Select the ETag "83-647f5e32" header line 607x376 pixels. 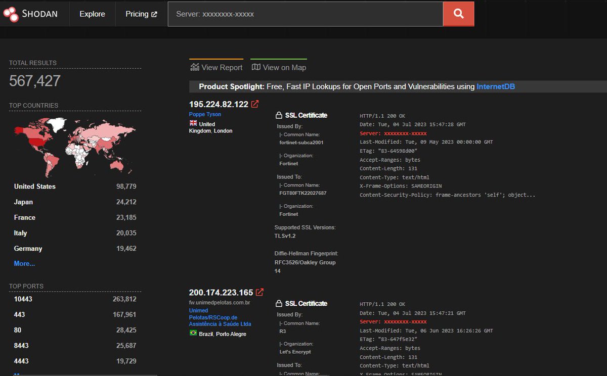click(x=389, y=339)
